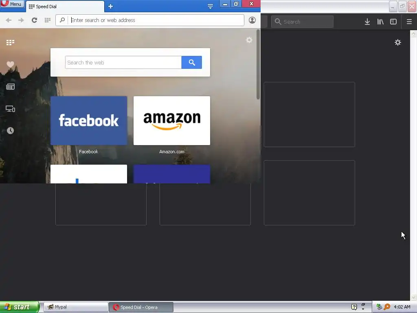
Task: Select the Speed Dial tab
Action: tap(65, 7)
